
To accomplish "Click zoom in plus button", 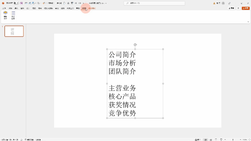I will 241,139.
